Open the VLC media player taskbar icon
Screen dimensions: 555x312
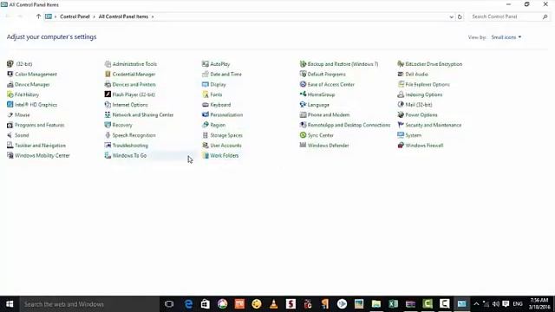click(x=274, y=304)
